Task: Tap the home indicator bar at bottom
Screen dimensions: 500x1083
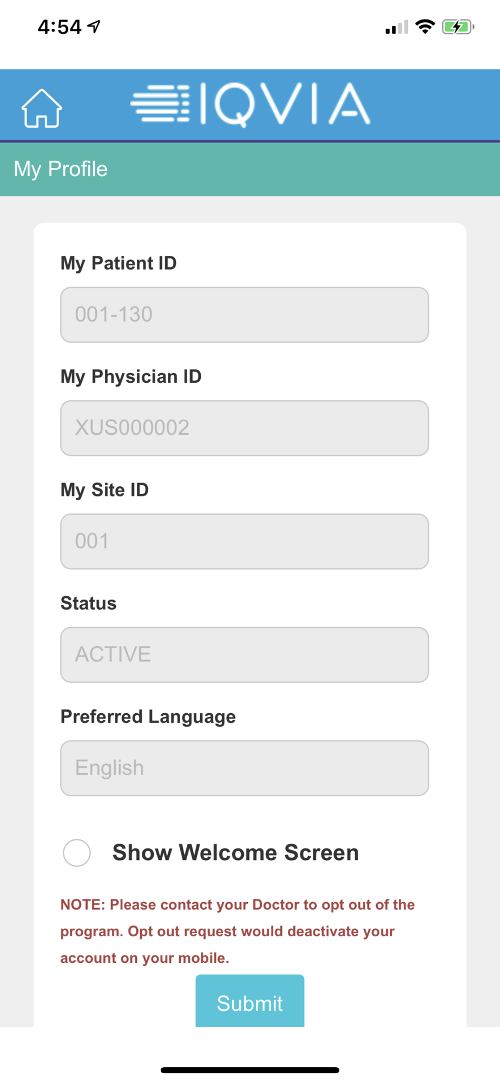Action: [x=250, y=1070]
